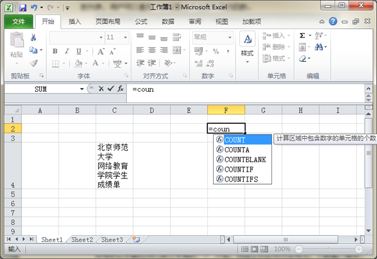Viewport: 377px width, 259px height.
Task: Toggle Middle Align
Action: point(152,37)
